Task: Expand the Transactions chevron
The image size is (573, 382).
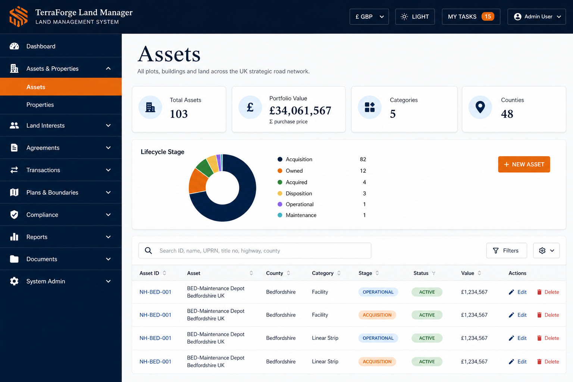Action: click(108, 170)
